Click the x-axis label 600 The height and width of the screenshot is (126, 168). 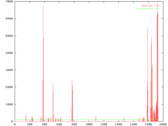point(59,124)
